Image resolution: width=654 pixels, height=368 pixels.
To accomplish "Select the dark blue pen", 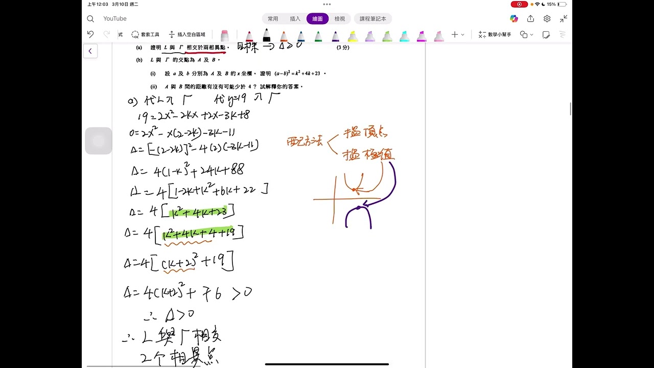I will pos(301,36).
